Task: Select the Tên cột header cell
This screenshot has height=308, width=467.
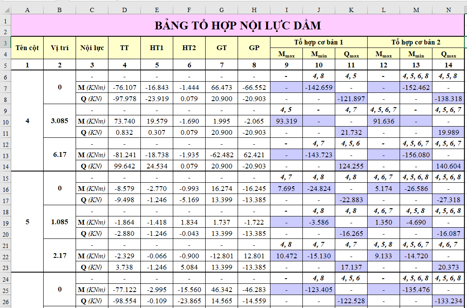Action: 27,48
